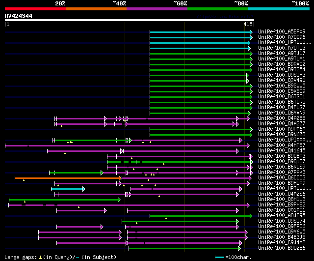Image resolution: width=314 pixels, height=261 pixels.
Task: Open the UniRef100_A9TUY1 hit label
Action: pyautogui.click(x=282, y=59)
